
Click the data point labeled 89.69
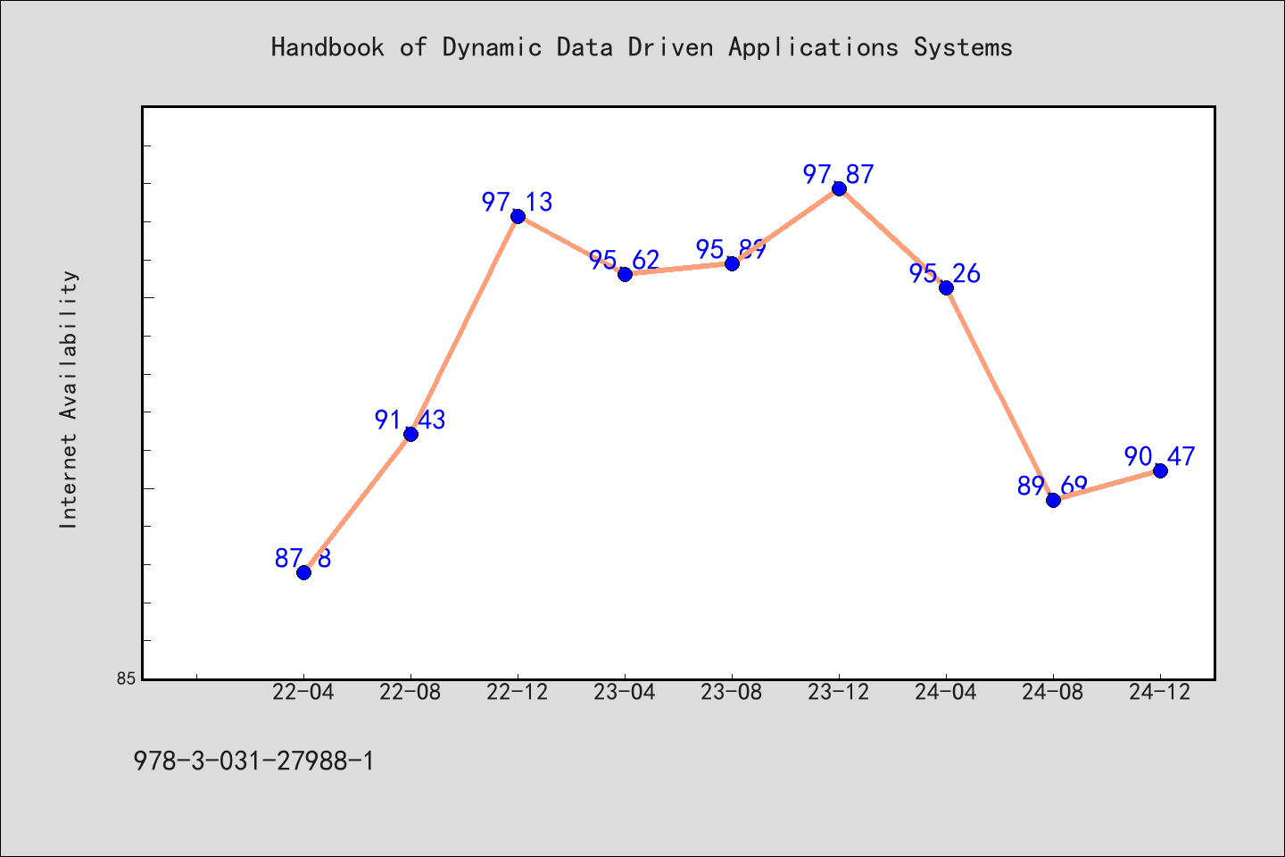point(1053,500)
